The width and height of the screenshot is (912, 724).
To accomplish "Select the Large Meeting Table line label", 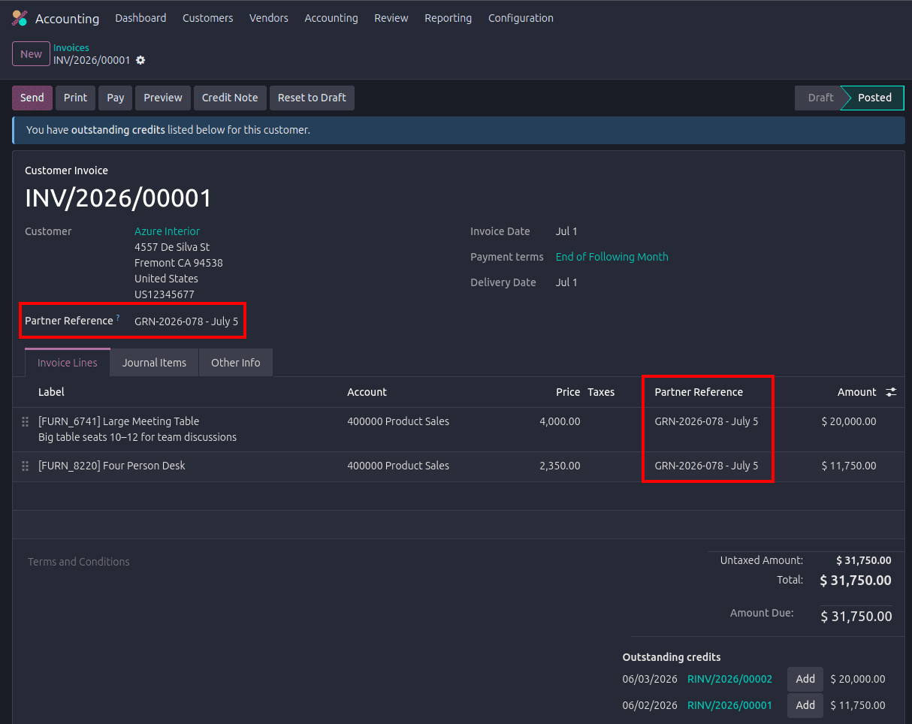I will coord(119,421).
